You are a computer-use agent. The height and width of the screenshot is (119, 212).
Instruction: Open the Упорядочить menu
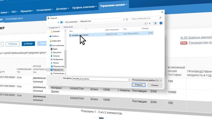[x=54, y=27]
